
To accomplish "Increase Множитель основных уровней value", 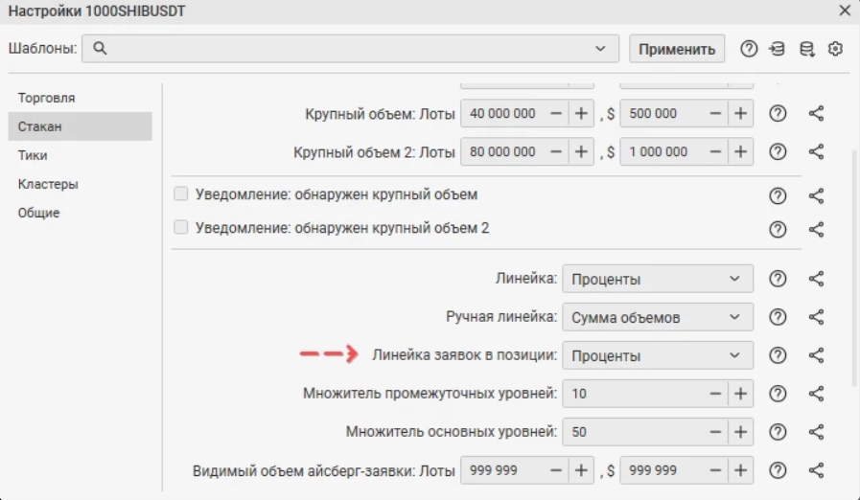I will click(740, 432).
